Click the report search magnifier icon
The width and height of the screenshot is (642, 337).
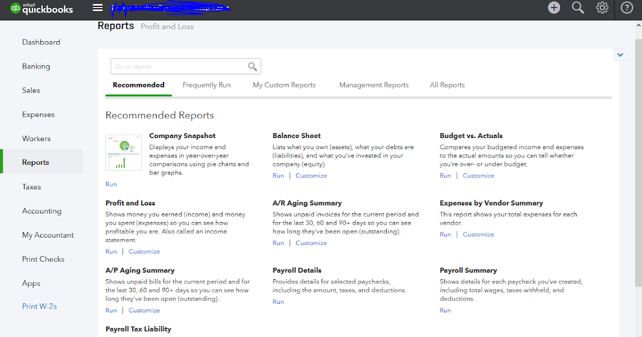point(253,67)
